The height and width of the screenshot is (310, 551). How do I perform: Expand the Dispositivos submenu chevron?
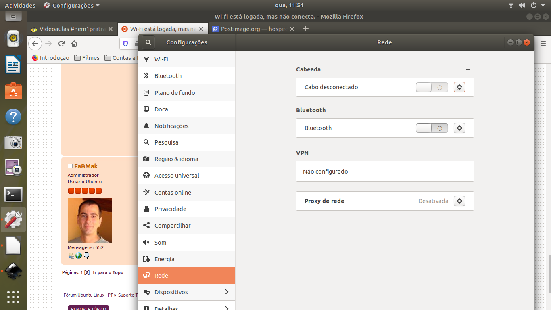(x=227, y=292)
